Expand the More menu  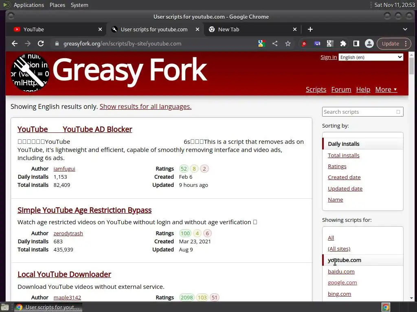386,89
